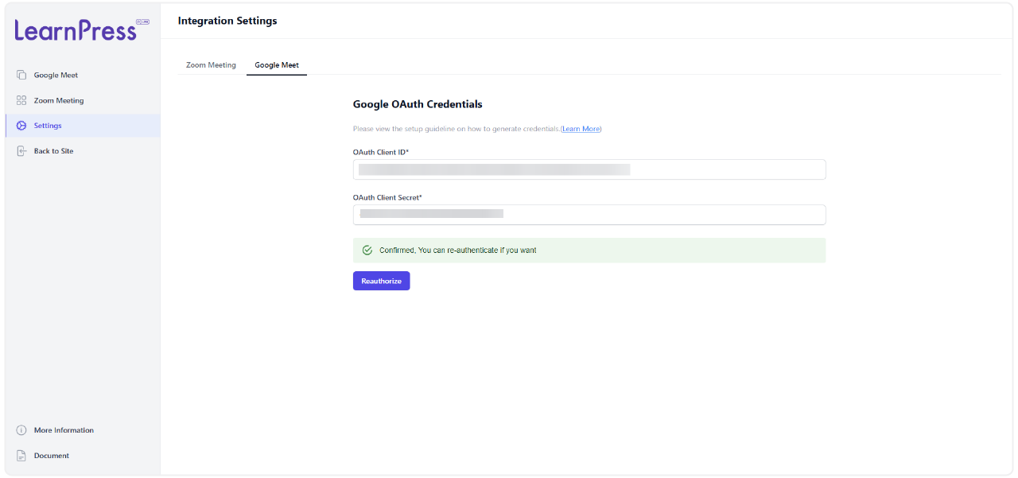Open the Learn More link
The image size is (1018, 478).
581,129
